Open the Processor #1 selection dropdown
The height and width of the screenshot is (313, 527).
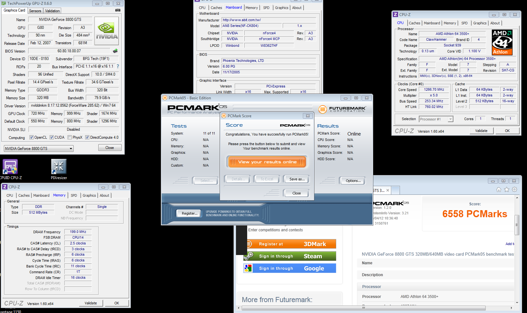pos(436,119)
